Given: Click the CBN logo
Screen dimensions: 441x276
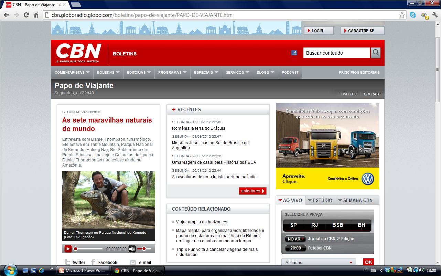Looking at the screenshot, I should (78, 53).
